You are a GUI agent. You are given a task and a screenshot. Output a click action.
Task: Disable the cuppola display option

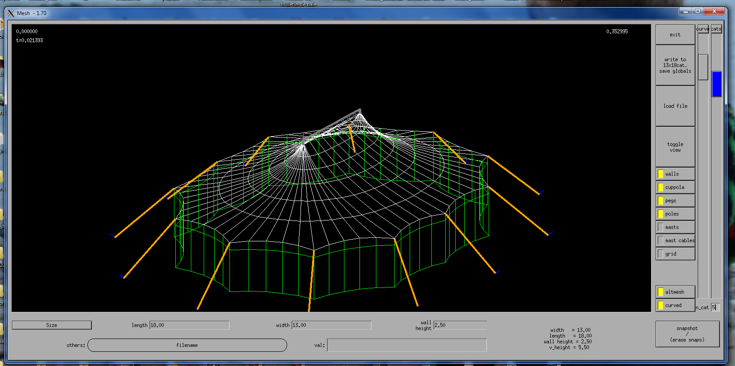661,187
